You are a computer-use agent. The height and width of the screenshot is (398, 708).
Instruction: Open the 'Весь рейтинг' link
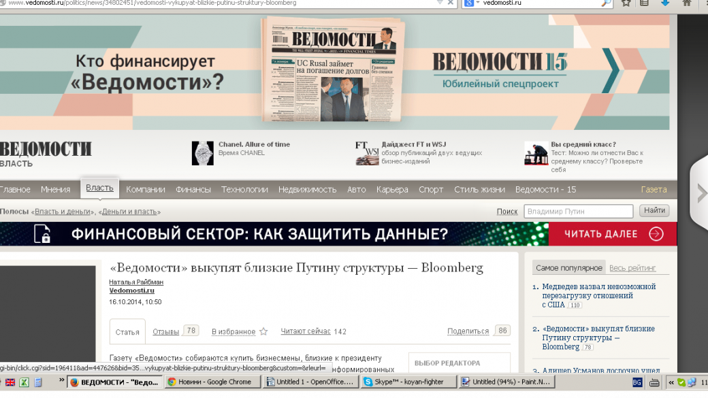(x=632, y=268)
